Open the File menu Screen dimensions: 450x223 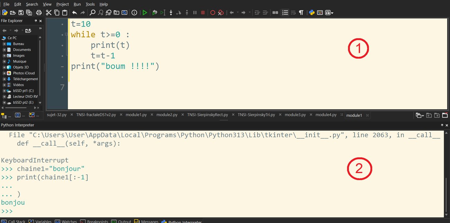point(6,4)
